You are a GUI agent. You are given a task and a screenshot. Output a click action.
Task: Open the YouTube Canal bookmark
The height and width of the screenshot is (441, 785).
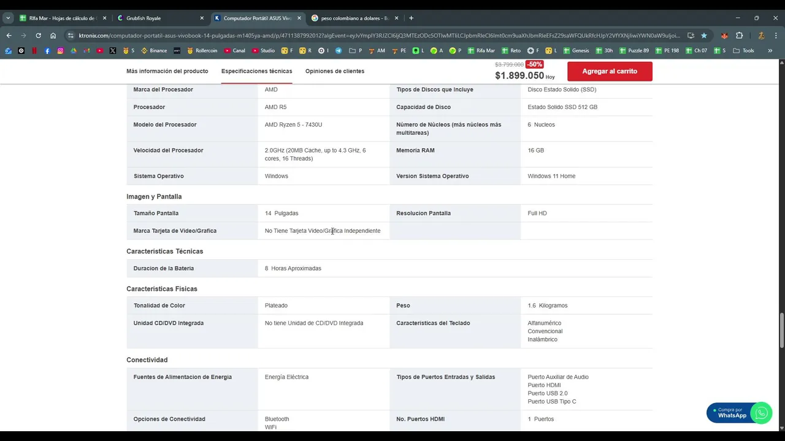(234, 51)
